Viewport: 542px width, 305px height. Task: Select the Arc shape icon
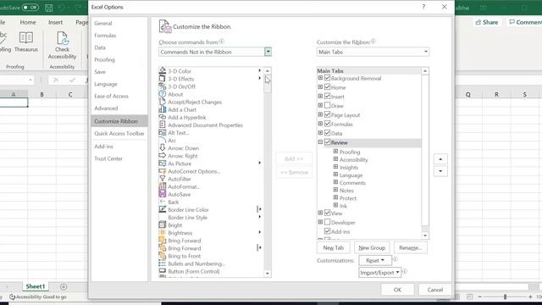pos(162,140)
